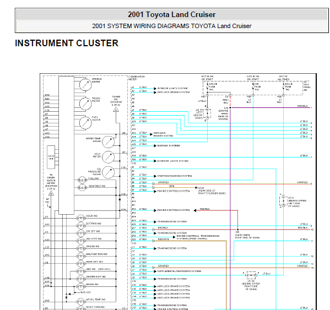330x310 pixels.
Task: Select the oil pressure gauge symbol
Action: click(108, 172)
